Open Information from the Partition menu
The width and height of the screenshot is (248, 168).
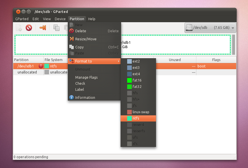pyautogui.click(x=94, y=97)
